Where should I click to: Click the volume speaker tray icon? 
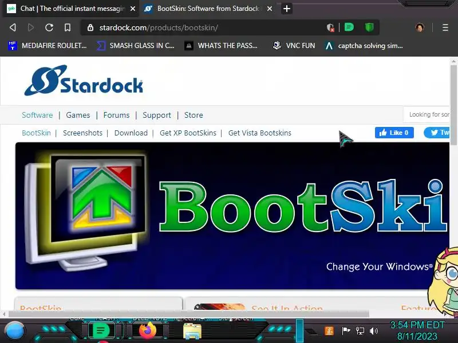pos(374,331)
